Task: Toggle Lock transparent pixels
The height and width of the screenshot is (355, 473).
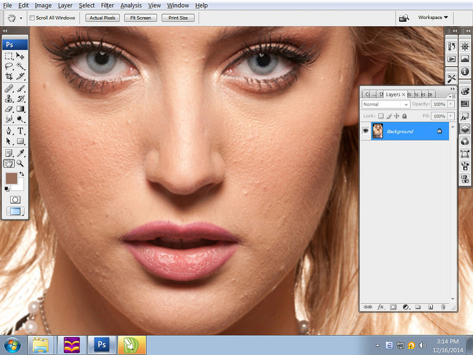Action: tap(381, 116)
